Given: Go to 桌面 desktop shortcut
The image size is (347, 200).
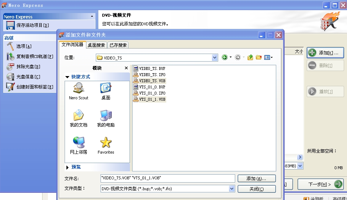Looking at the screenshot, I should pos(106,91).
